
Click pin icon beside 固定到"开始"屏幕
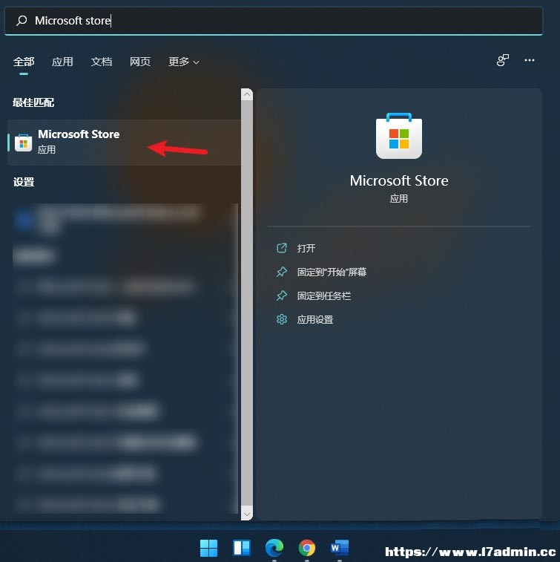(x=282, y=272)
